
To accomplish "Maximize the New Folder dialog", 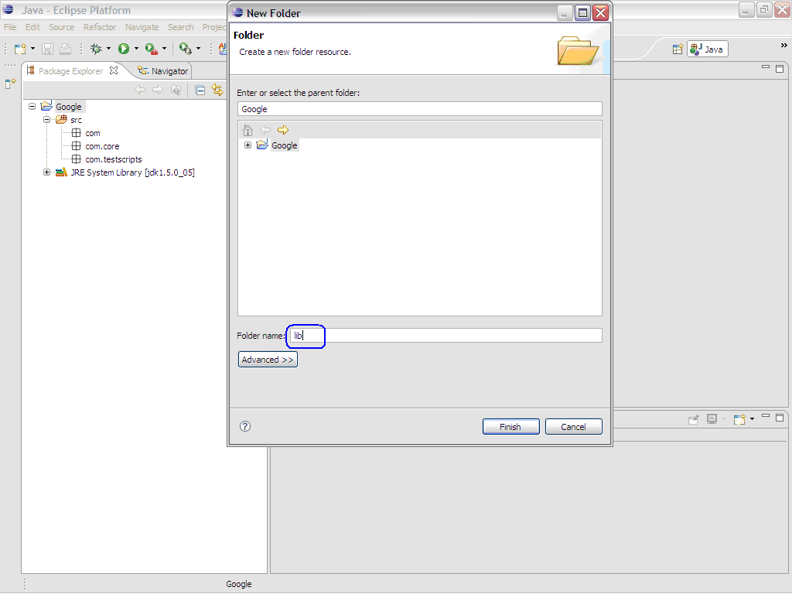I will (x=582, y=13).
